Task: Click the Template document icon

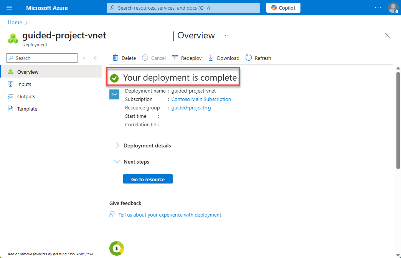Action: click(x=10, y=109)
